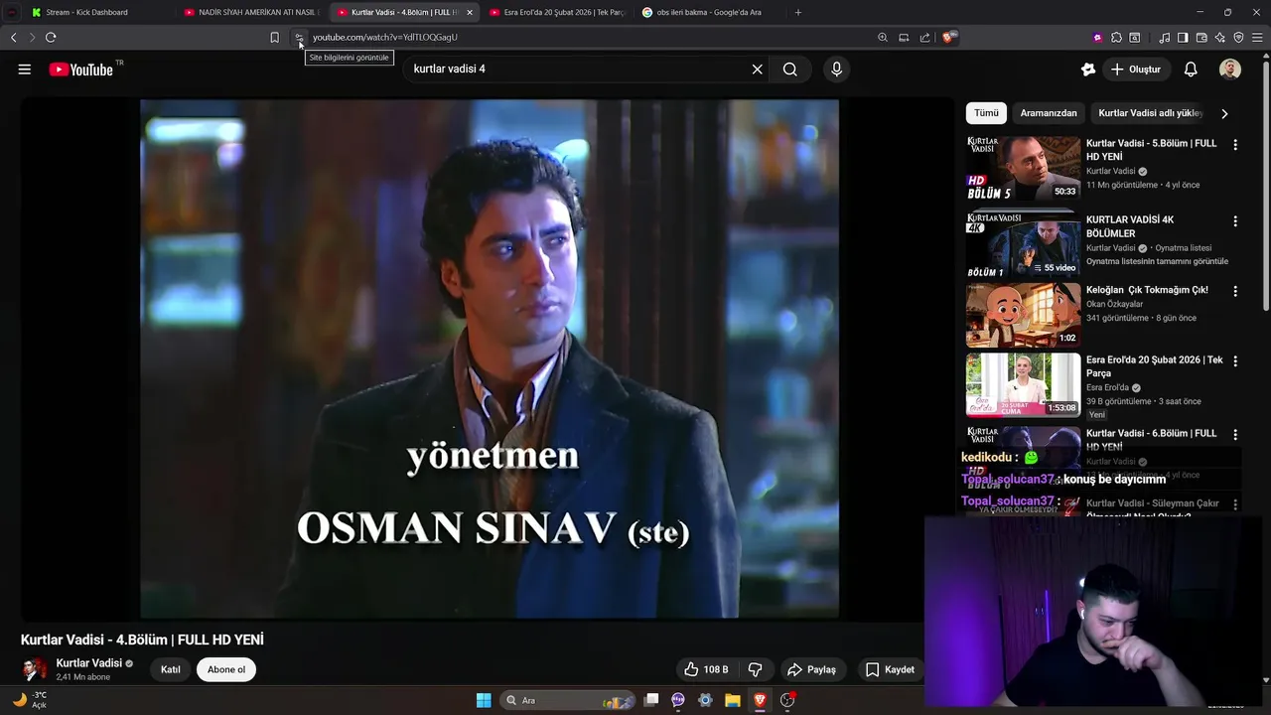View site information icon in address bar

click(x=299, y=38)
